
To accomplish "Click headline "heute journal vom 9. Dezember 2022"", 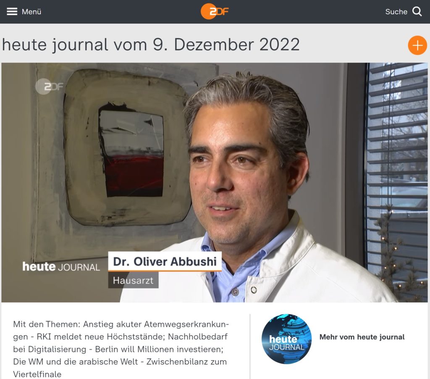I will click(x=151, y=45).
